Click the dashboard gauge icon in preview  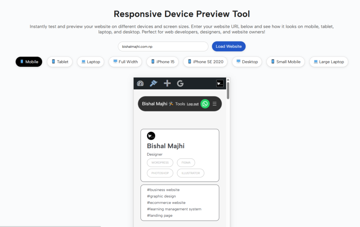pyautogui.click(x=140, y=83)
